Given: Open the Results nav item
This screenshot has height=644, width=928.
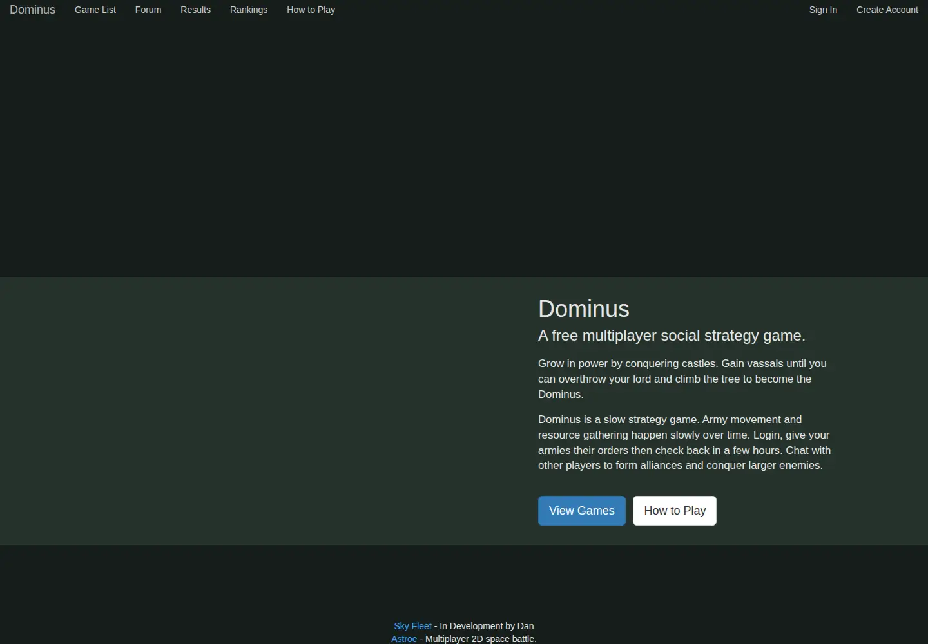Looking at the screenshot, I should 195,10.
